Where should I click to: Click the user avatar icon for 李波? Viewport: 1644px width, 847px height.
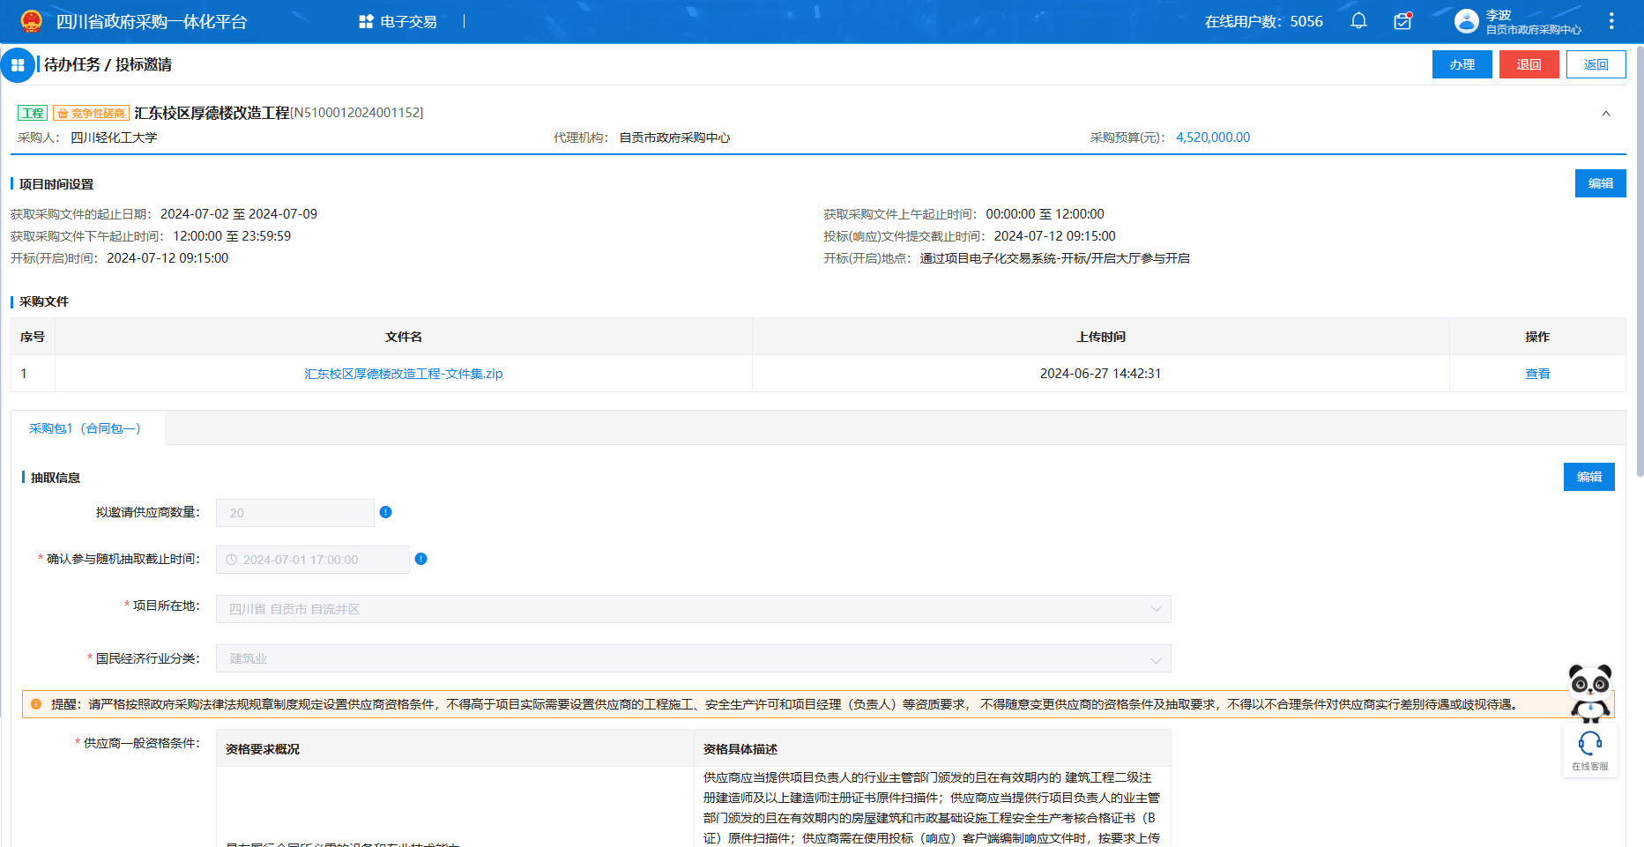click(x=1466, y=21)
